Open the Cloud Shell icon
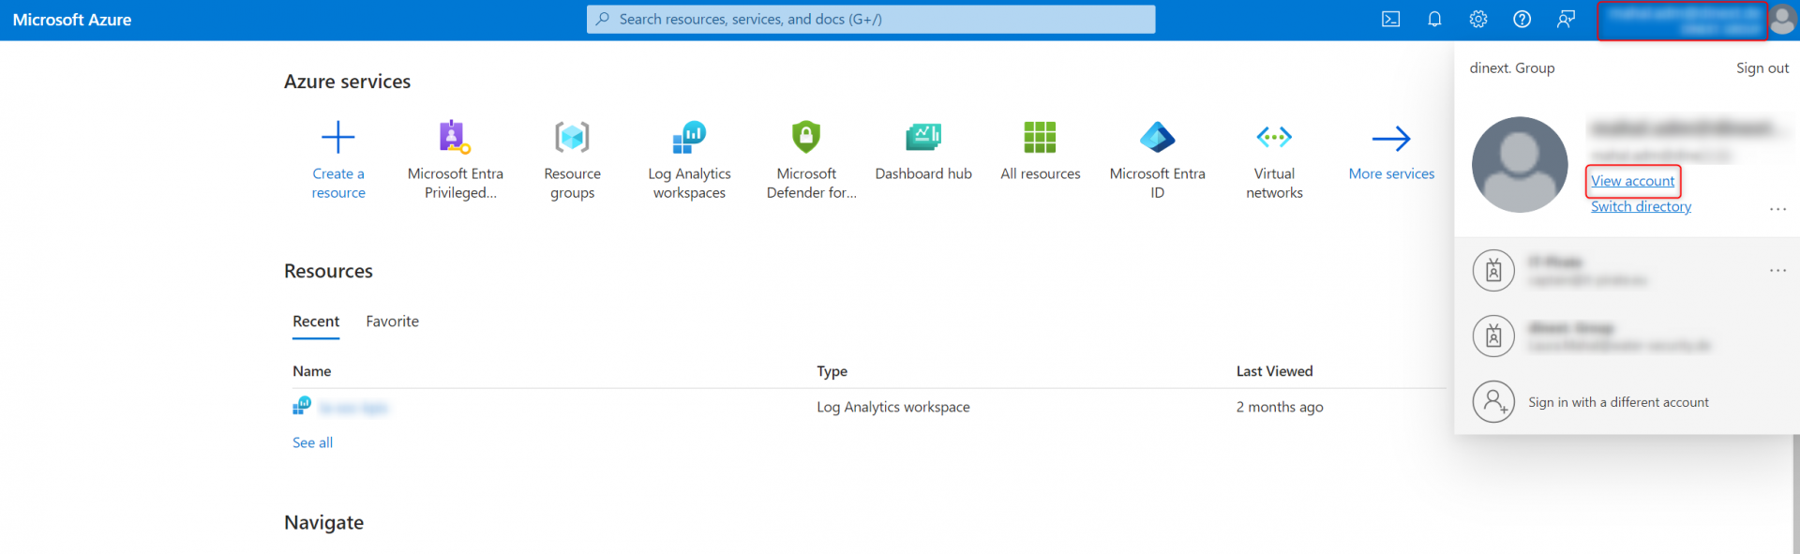Screen dimensions: 1800x554 click(x=1390, y=20)
